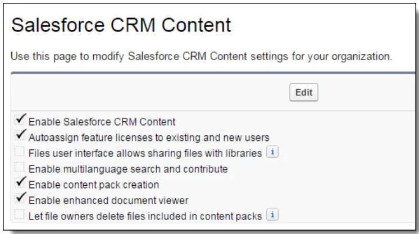The height and width of the screenshot is (234, 419).
Task: Select the 'Autoassign feature licenses' label text
Action: pyautogui.click(x=149, y=137)
